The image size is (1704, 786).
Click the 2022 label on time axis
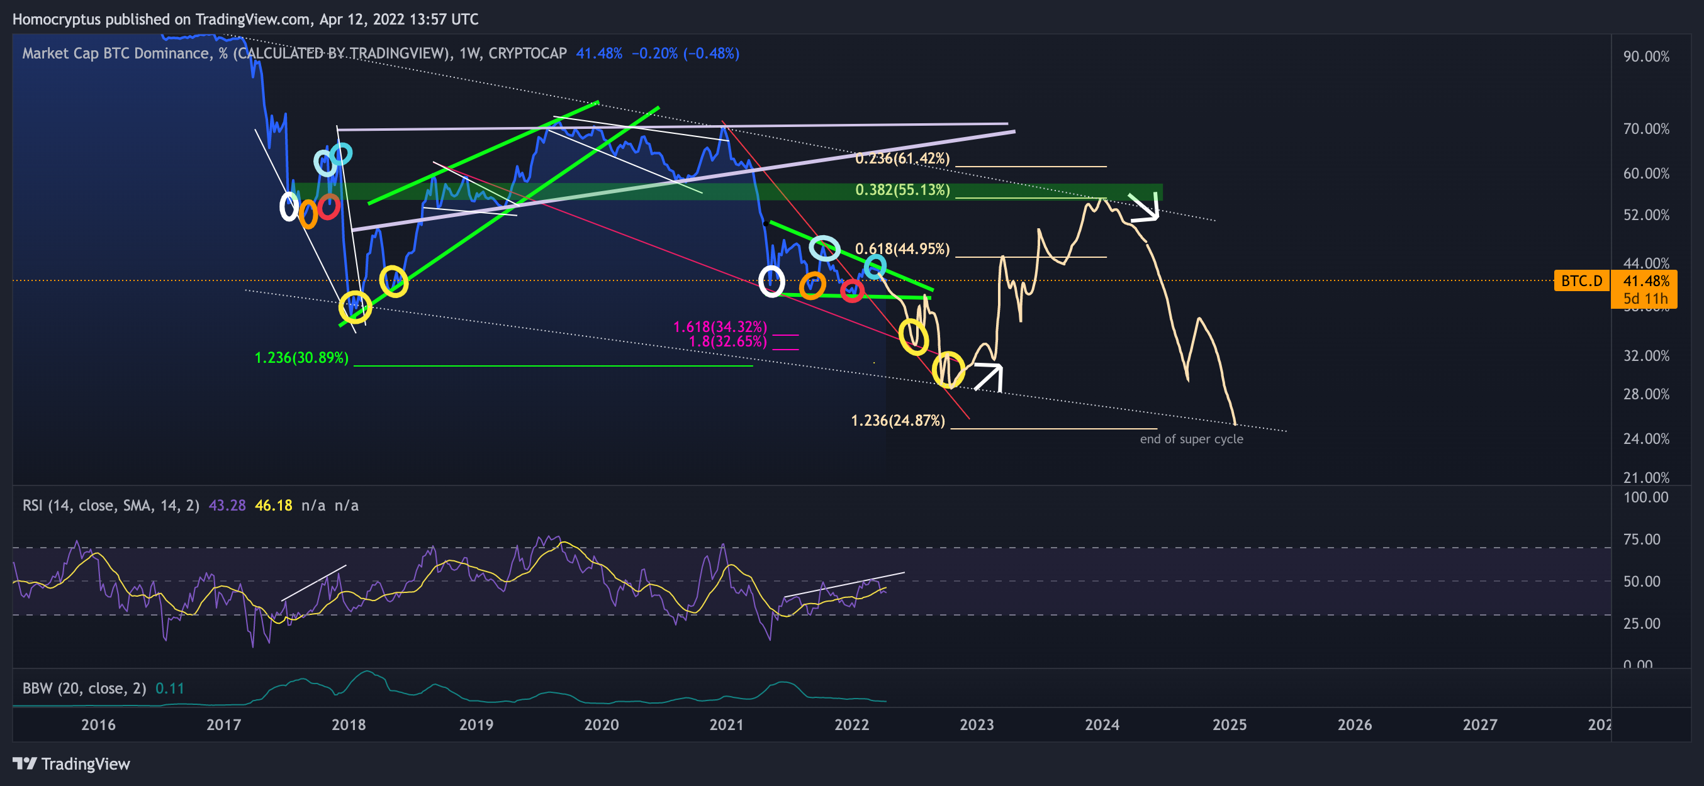(x=851, y=724)
